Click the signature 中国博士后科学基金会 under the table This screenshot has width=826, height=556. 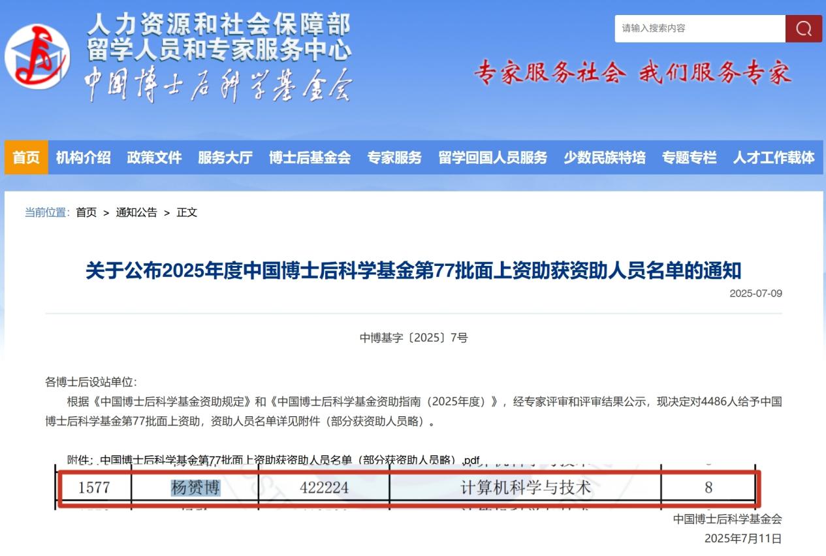(727, 519)
